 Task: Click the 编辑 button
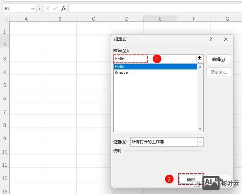pos(219,59)
